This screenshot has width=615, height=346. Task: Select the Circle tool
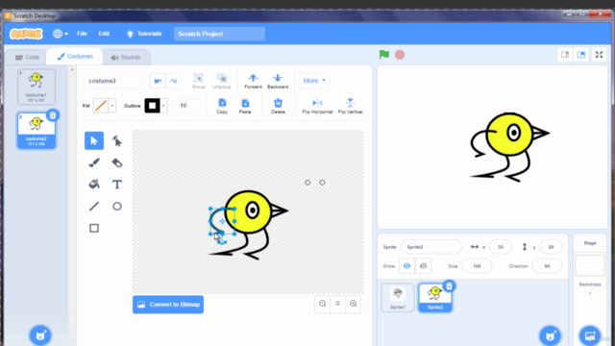tap(117, 207)
